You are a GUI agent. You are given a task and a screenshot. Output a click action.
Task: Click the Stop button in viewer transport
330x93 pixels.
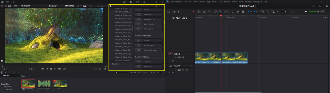click(x=51, y=69)
